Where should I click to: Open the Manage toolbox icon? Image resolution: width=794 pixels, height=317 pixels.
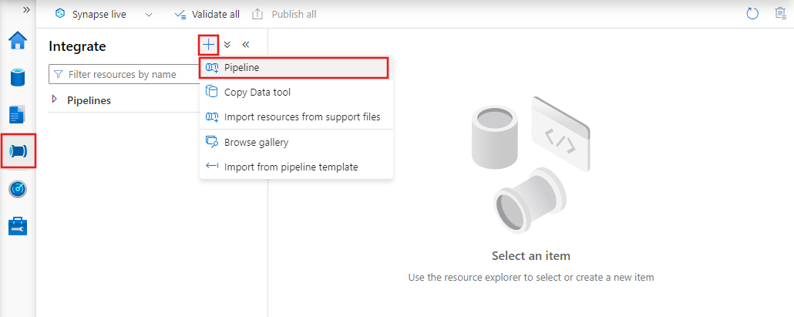pyautogui.click(x=18, y=226)
